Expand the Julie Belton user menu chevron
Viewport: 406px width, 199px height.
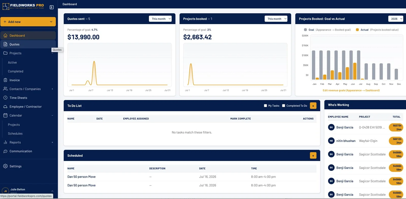52,191
